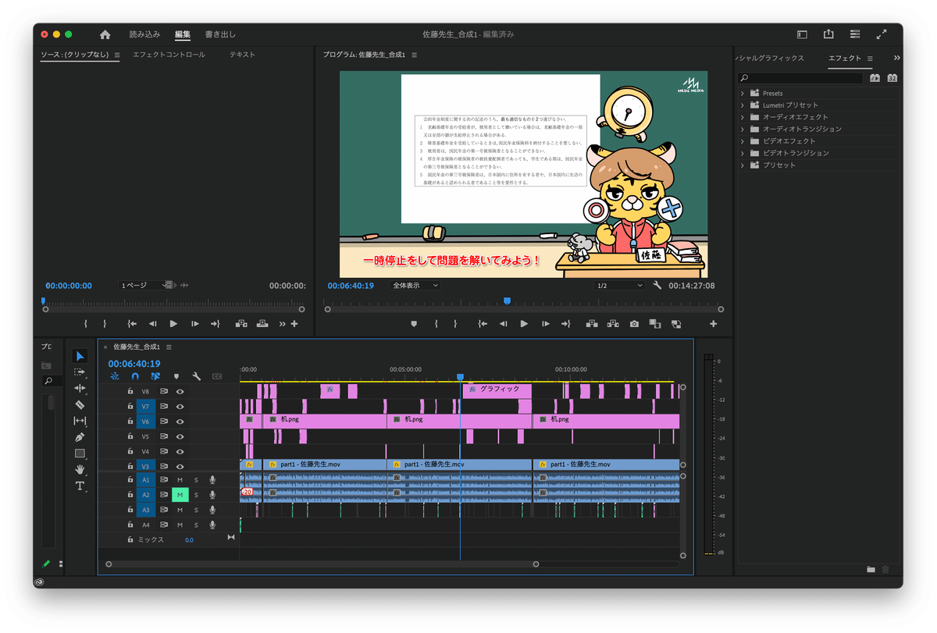
Task: Click Program monitor blue playhead marker
Action: (507, 300)
